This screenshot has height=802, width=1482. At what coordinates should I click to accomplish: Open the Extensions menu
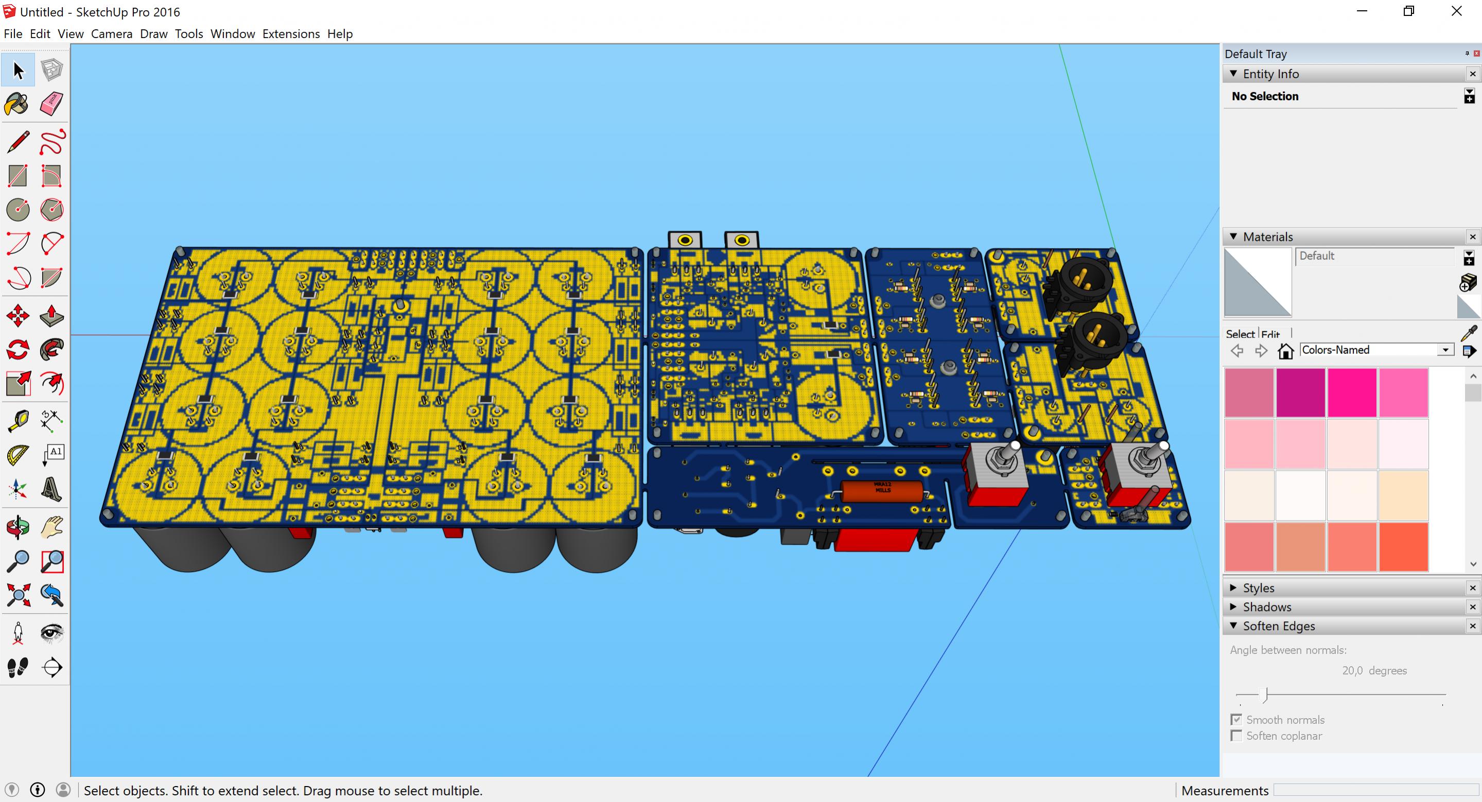[x=291, y=34]
